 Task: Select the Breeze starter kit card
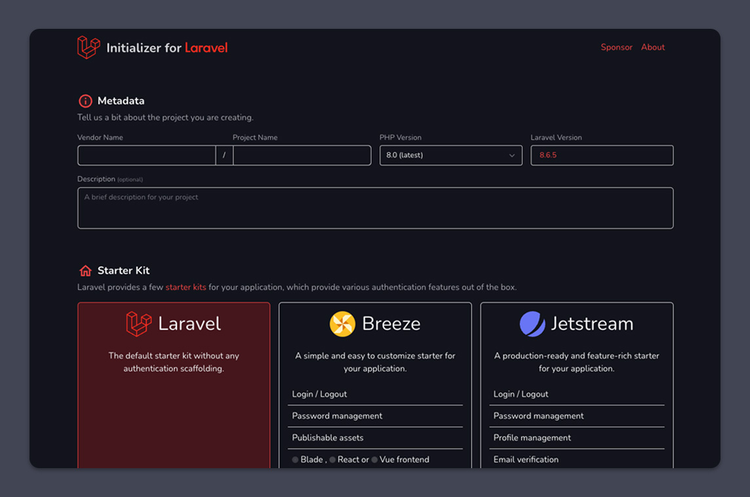coord(376,385)
